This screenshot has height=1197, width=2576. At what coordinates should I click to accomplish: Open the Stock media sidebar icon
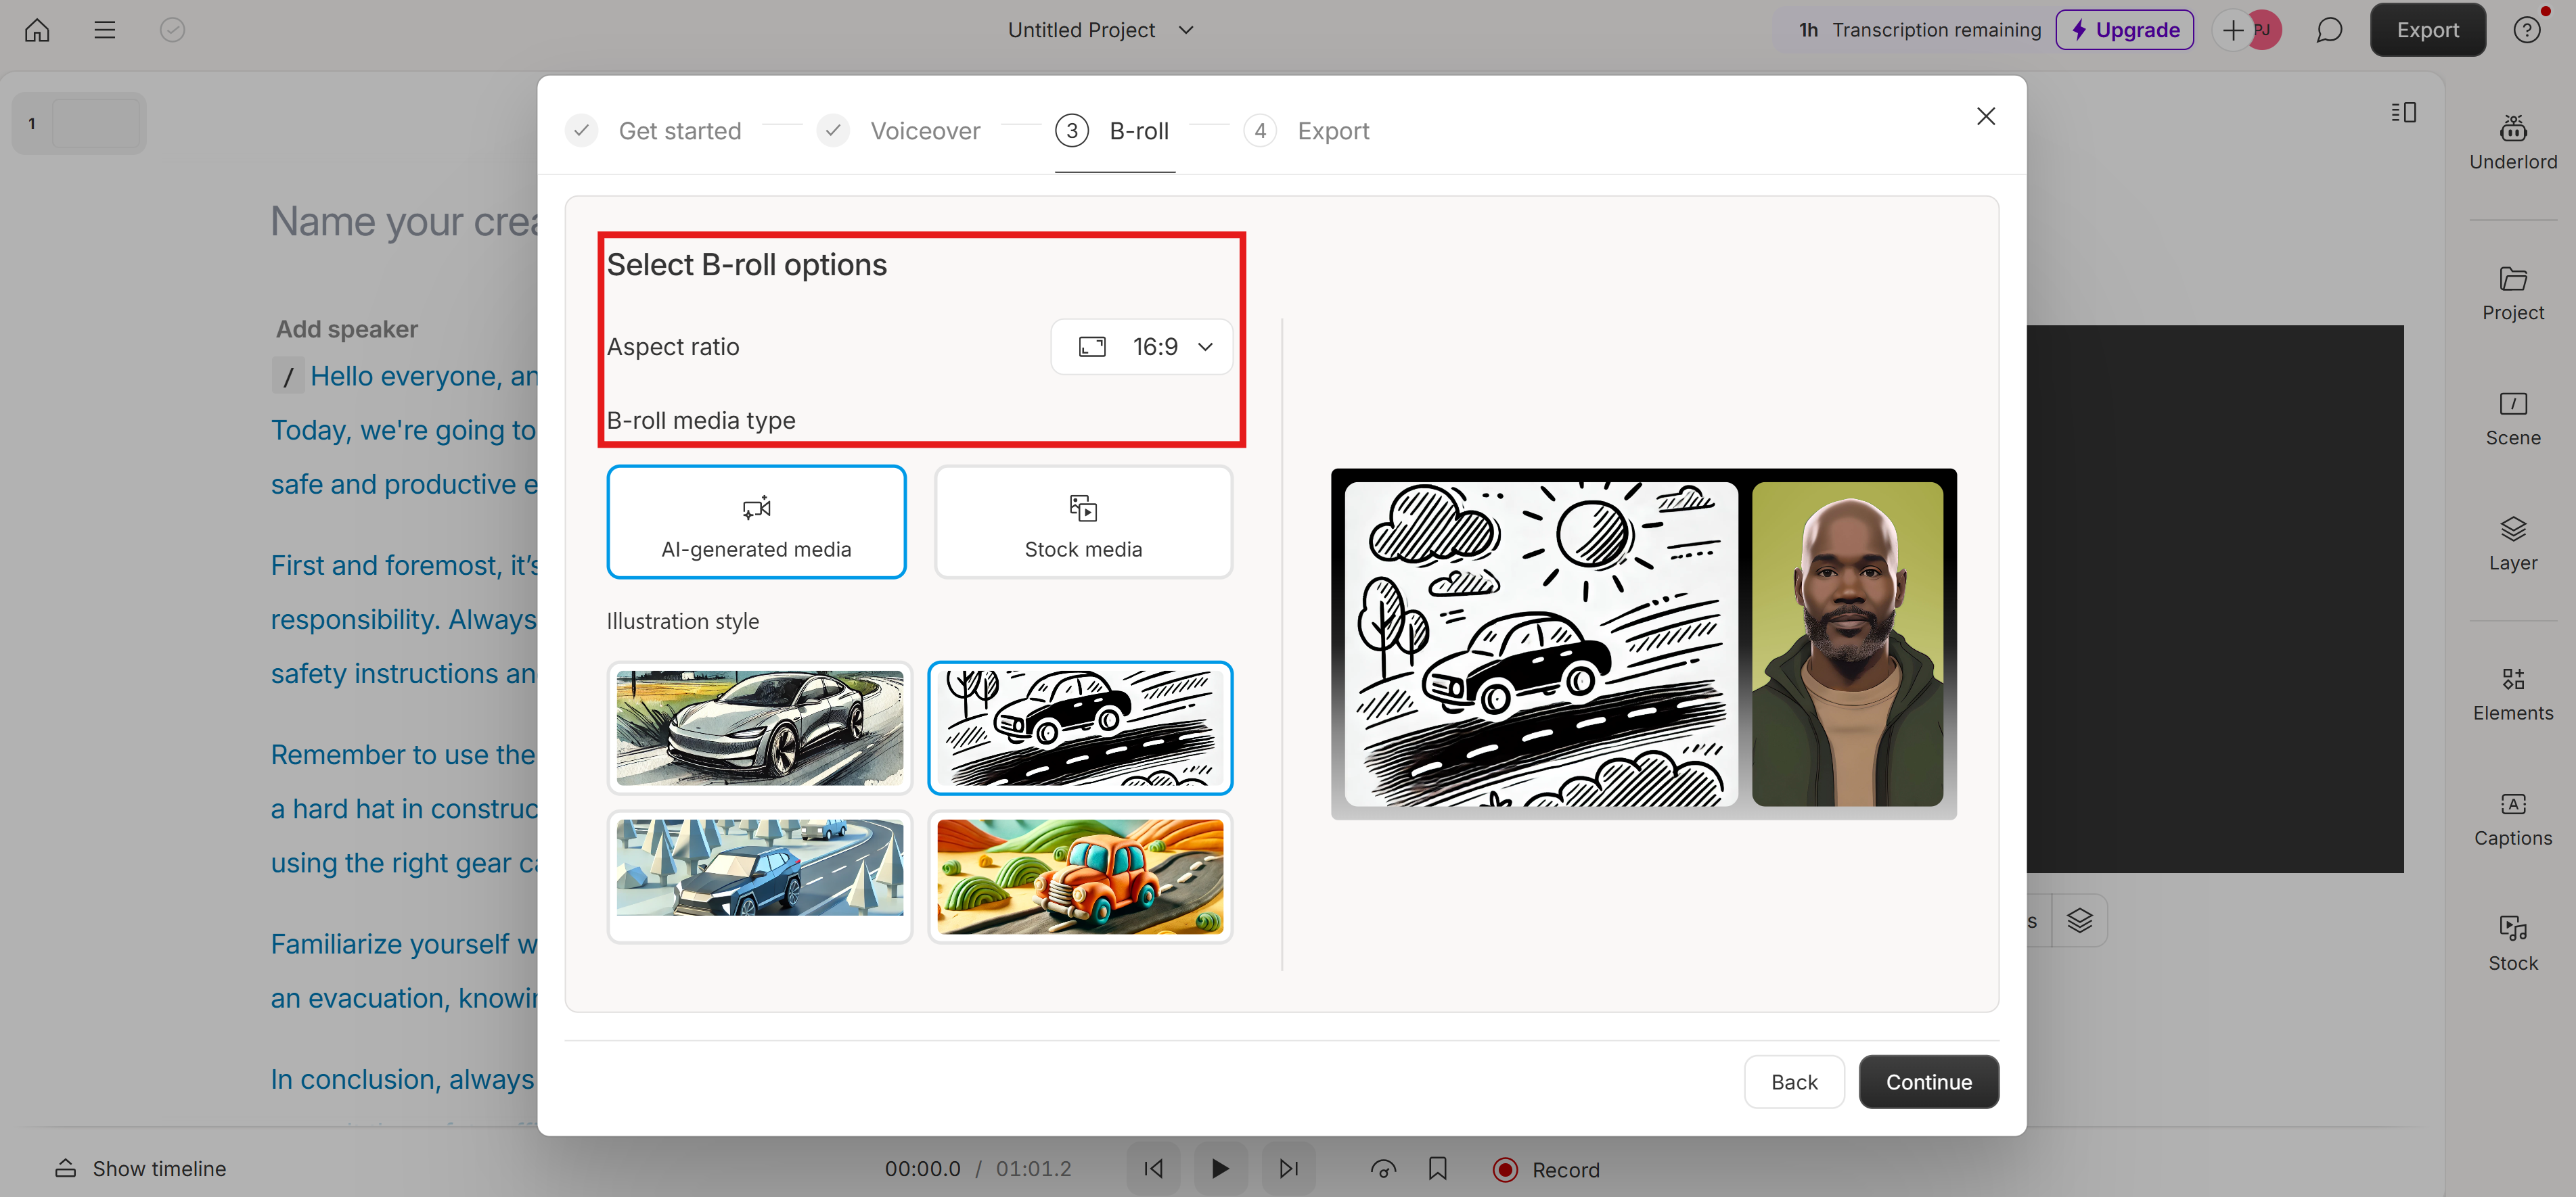pos(2511,943)
